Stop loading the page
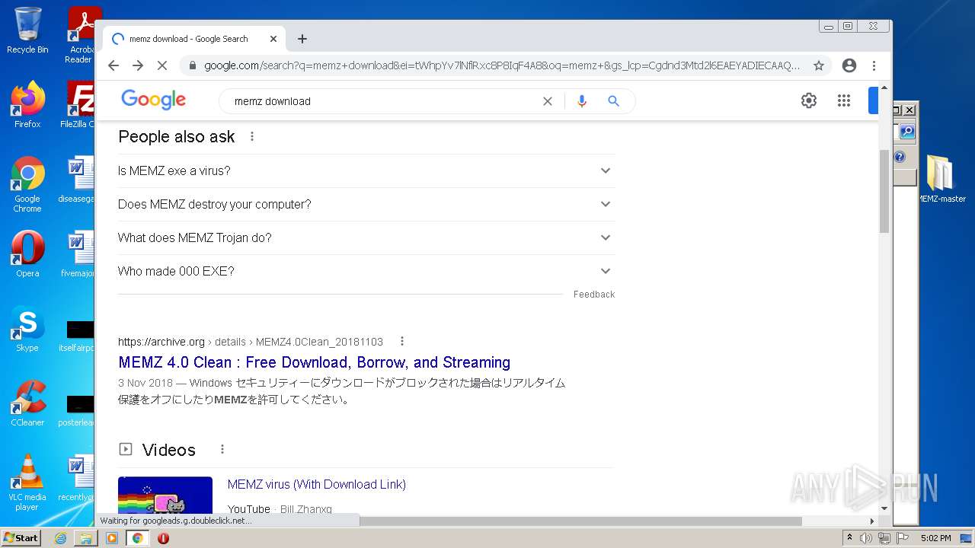975x548 pixels. pyautogui.click(x=161, y=65)
